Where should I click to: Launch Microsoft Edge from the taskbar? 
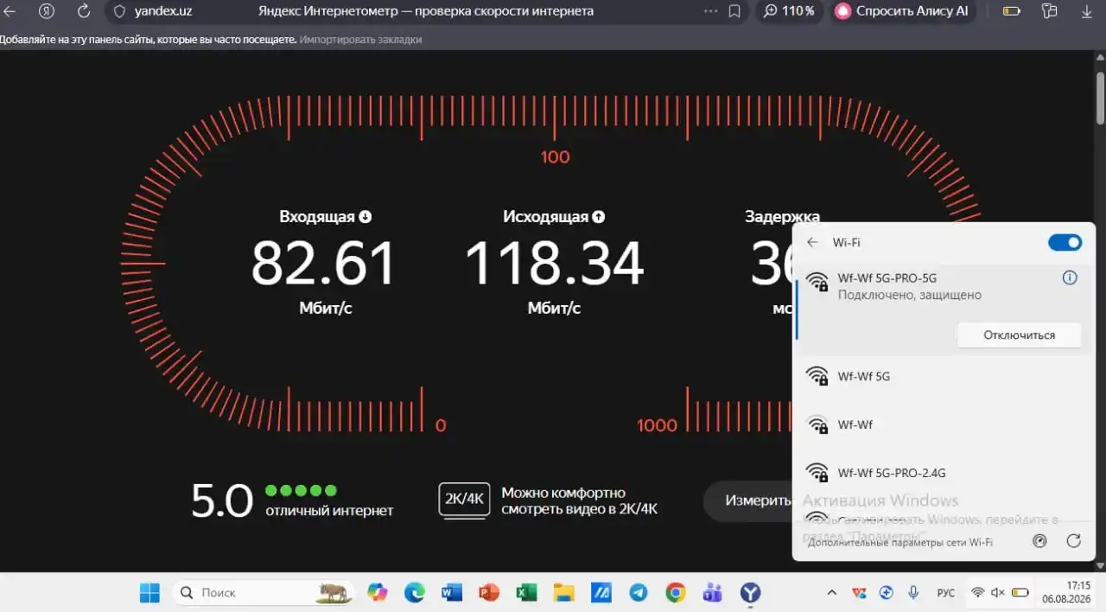tap(415, 592)
